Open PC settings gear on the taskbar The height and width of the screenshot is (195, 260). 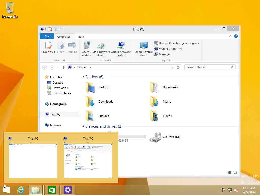point(68,190)
